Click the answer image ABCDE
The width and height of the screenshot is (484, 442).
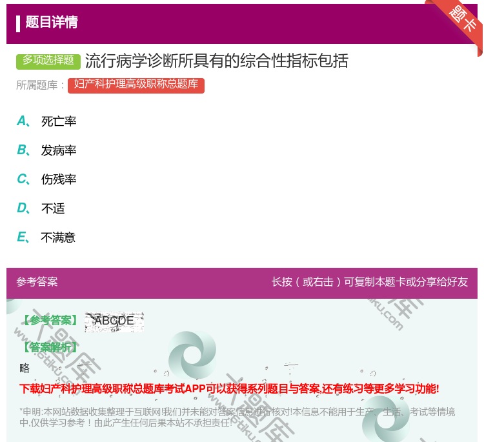point(114,321)
